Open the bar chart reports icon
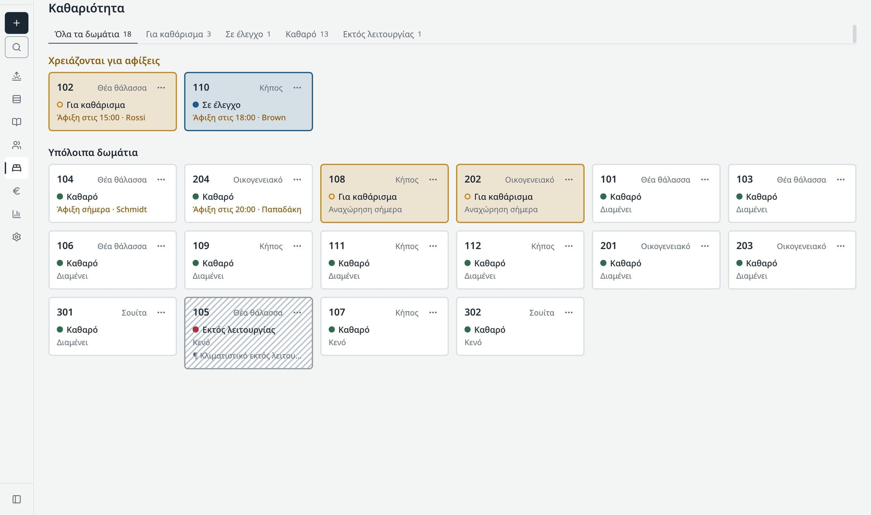 16,214
